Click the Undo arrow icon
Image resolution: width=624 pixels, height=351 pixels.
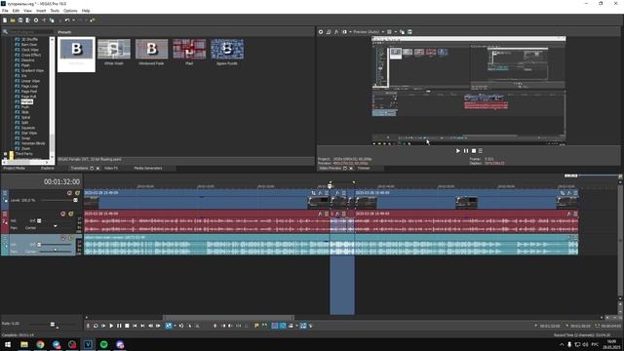pyautogui.click(x=67, y=19)
